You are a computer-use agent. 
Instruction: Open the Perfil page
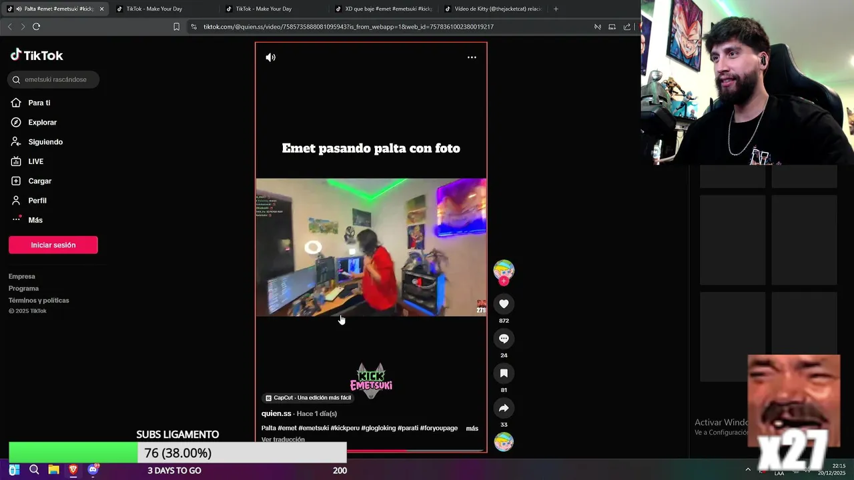click(29, 201)
